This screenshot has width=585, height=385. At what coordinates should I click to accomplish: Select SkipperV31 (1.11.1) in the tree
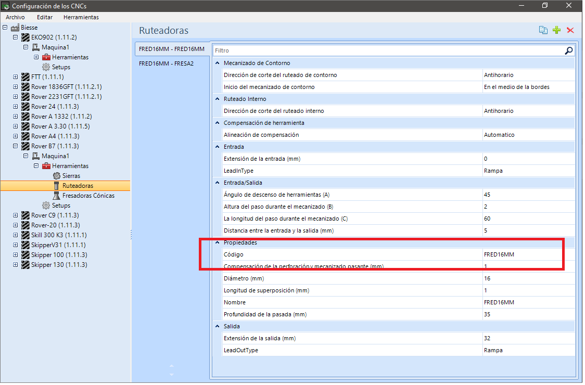[58, 245]
